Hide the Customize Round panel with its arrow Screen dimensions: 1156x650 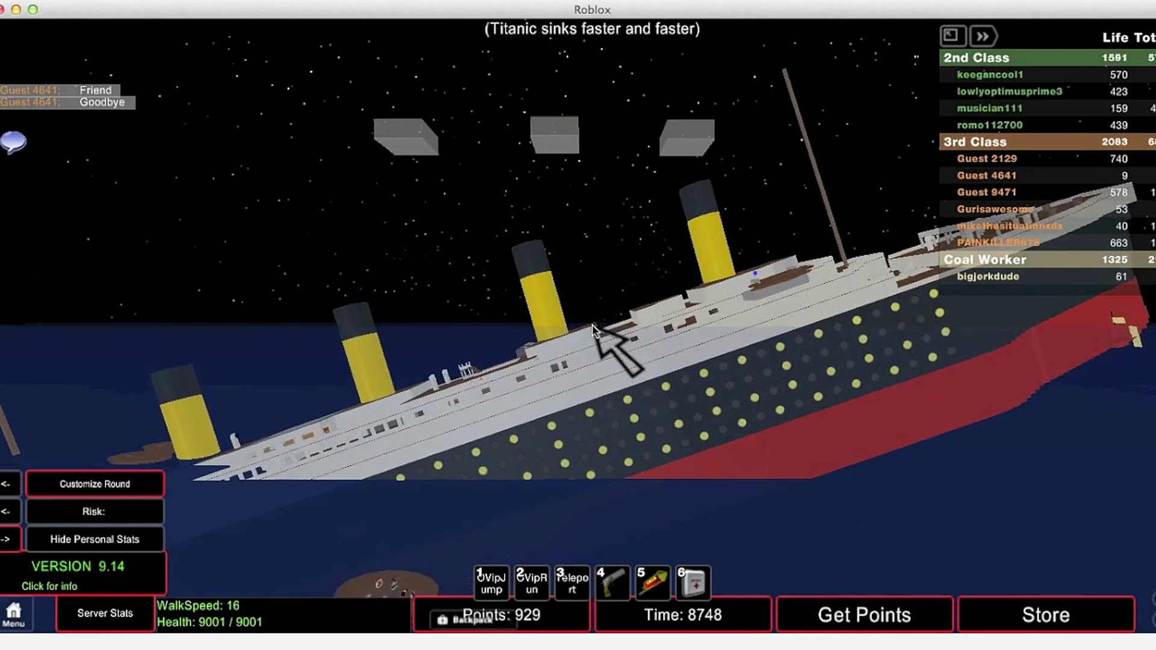point(8,483)
